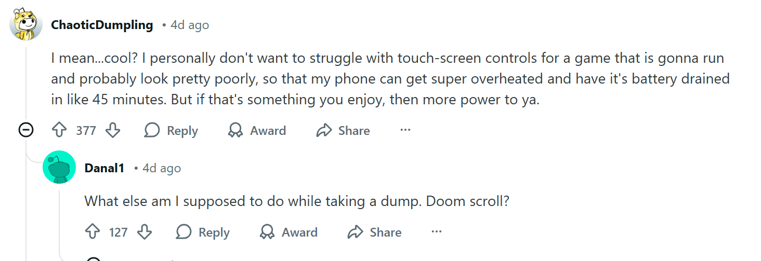Click the 4d ago timestamp on ChaoticDumpling's comment
Viewport: 761px width, 261px height.
pos(190,25)
